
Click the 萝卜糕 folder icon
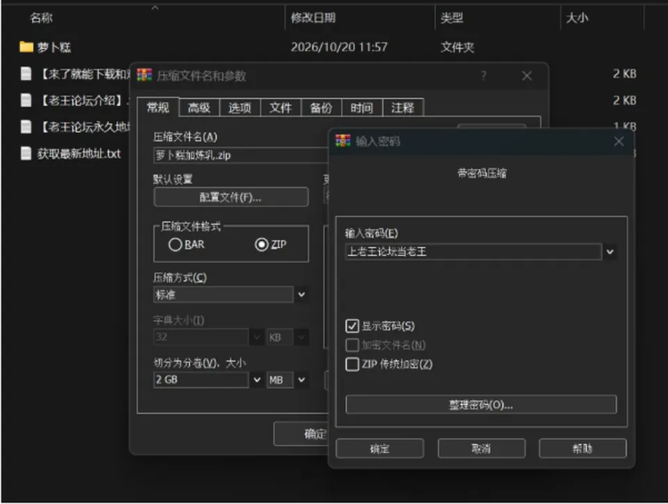tap(26, 47)
